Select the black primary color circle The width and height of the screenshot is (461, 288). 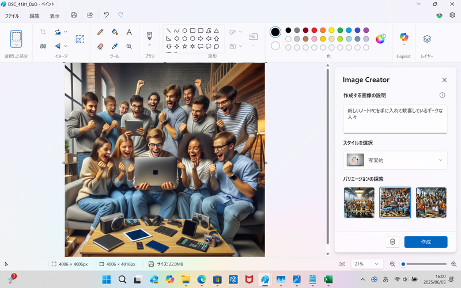(x=275, y=32)
